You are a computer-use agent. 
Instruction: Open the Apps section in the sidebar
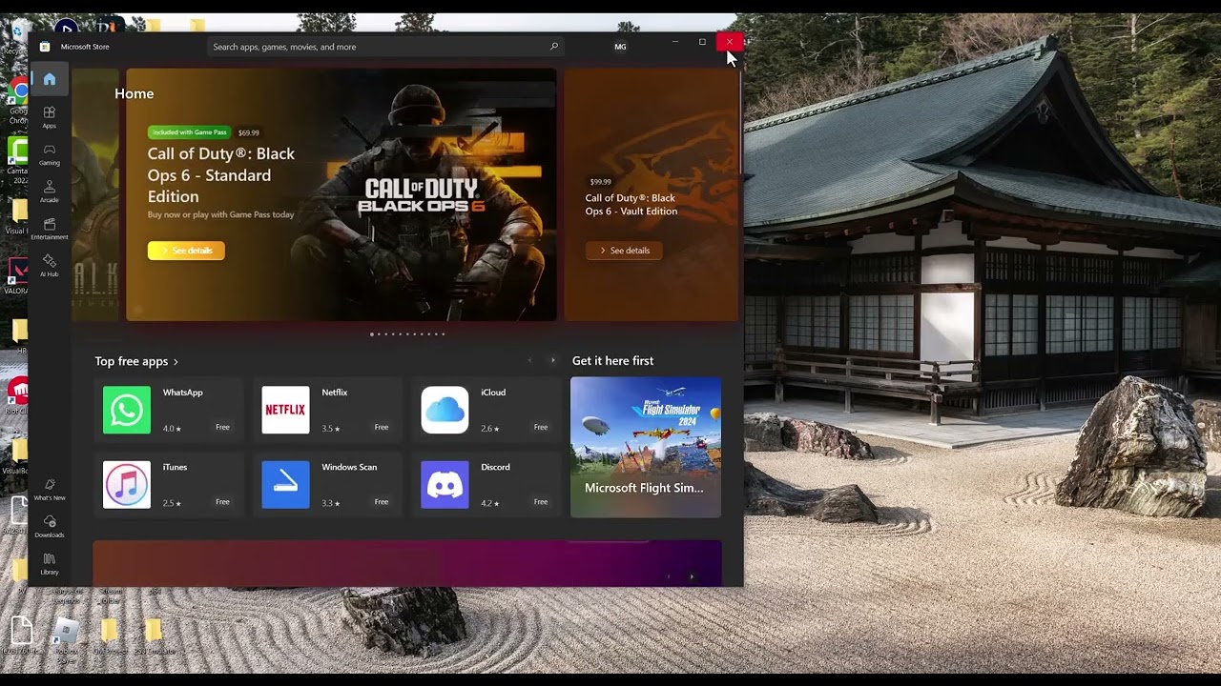(50, 117)
